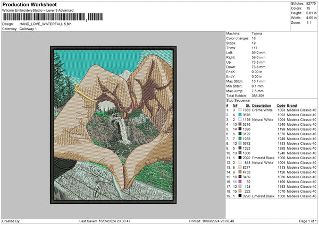Click the Machine value Tajima
Image resolution: width=319 pixels, height=225 pixels.
(x=257, y=33)
